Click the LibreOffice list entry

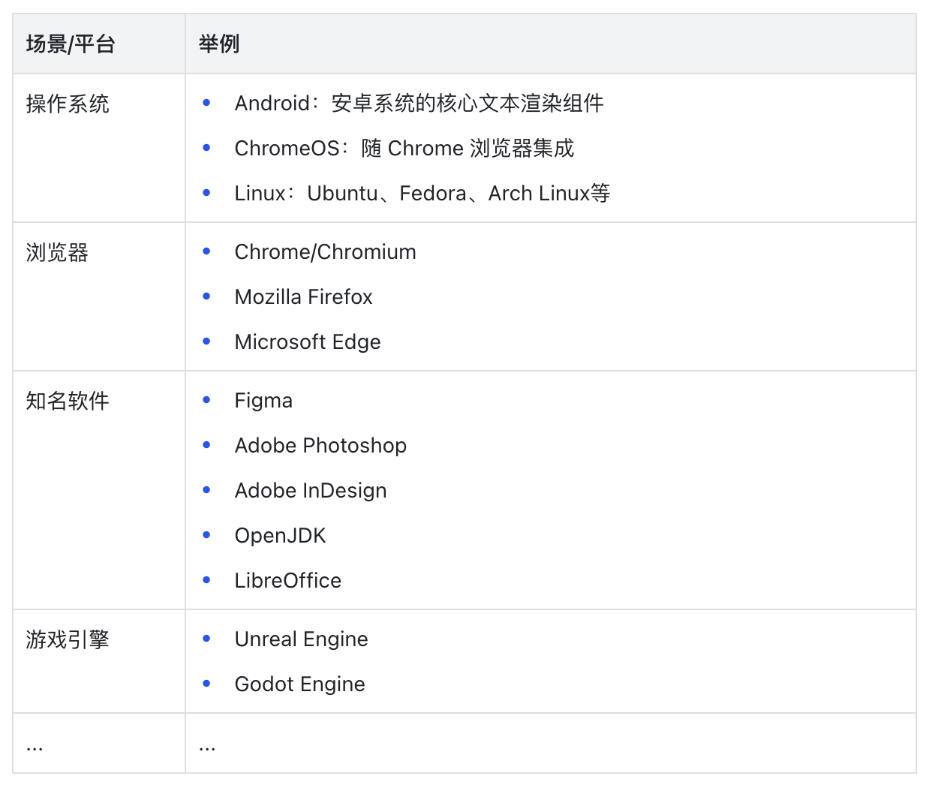click(x=288, y=581)
